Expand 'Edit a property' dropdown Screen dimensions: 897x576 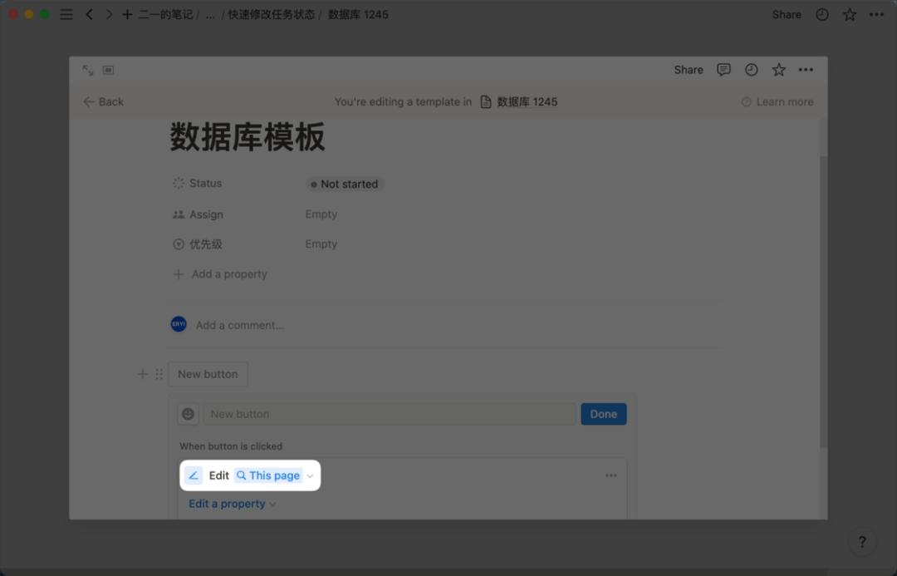(233, 504)
